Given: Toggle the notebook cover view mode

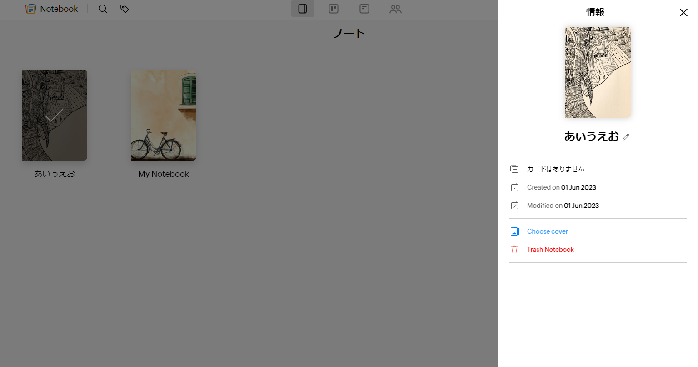Looking at the screenshot, I should tap(303, 9).
